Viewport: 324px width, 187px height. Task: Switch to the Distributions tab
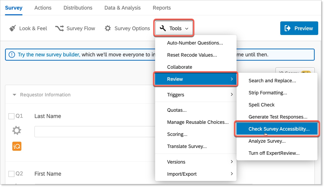78,8
